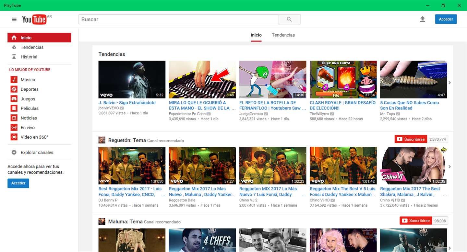The image size is (467, 252).
Task: Click the Tendencias flame icon
Action: [x=14, y=47]
